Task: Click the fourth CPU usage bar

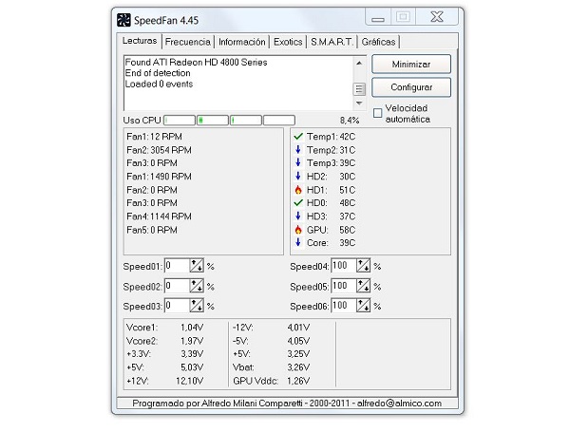Action: 278,121
